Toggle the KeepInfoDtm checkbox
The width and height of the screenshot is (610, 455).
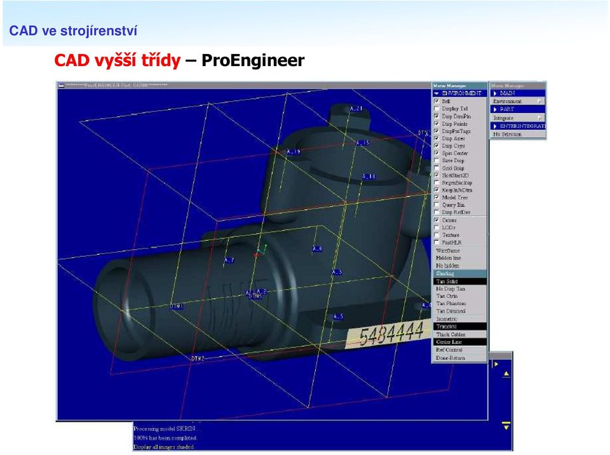click(437, 190)
